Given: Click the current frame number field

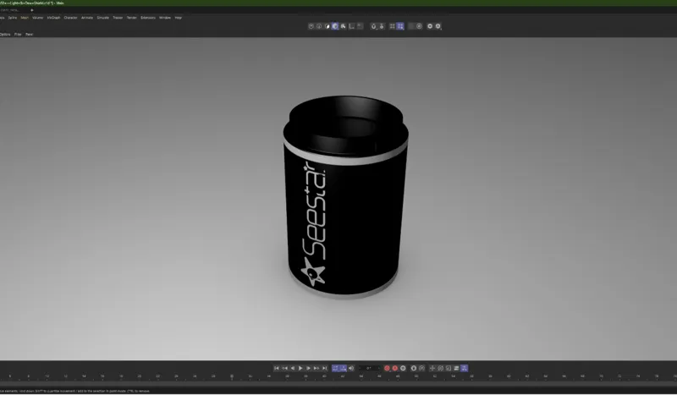Looking at the screenshot, I should point(369,368).
